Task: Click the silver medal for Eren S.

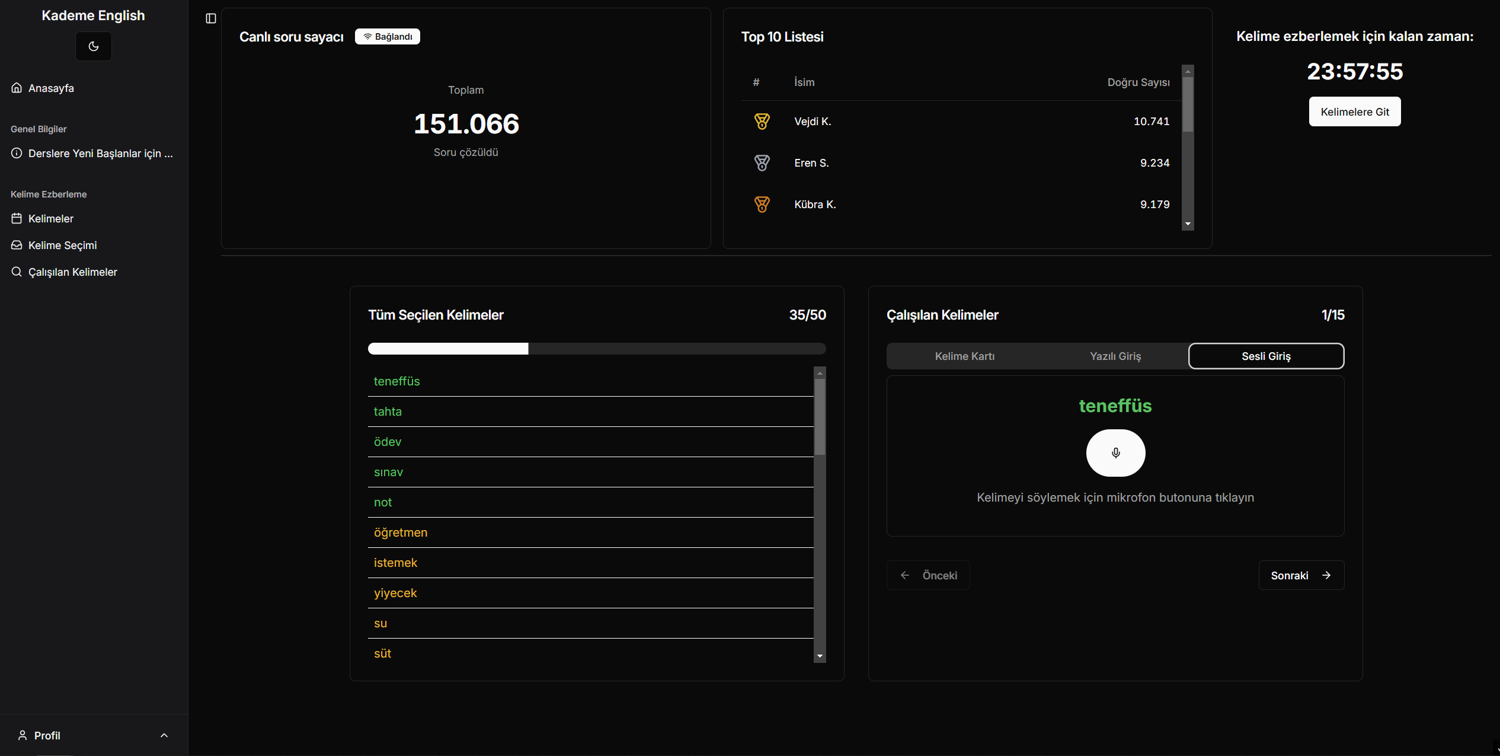Action: (762, 163)
